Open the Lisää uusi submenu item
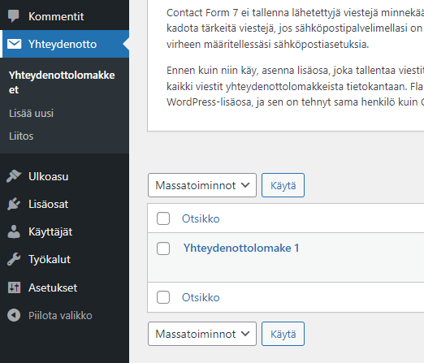Viewport: 424px width, 363px height. pos(32,113)
